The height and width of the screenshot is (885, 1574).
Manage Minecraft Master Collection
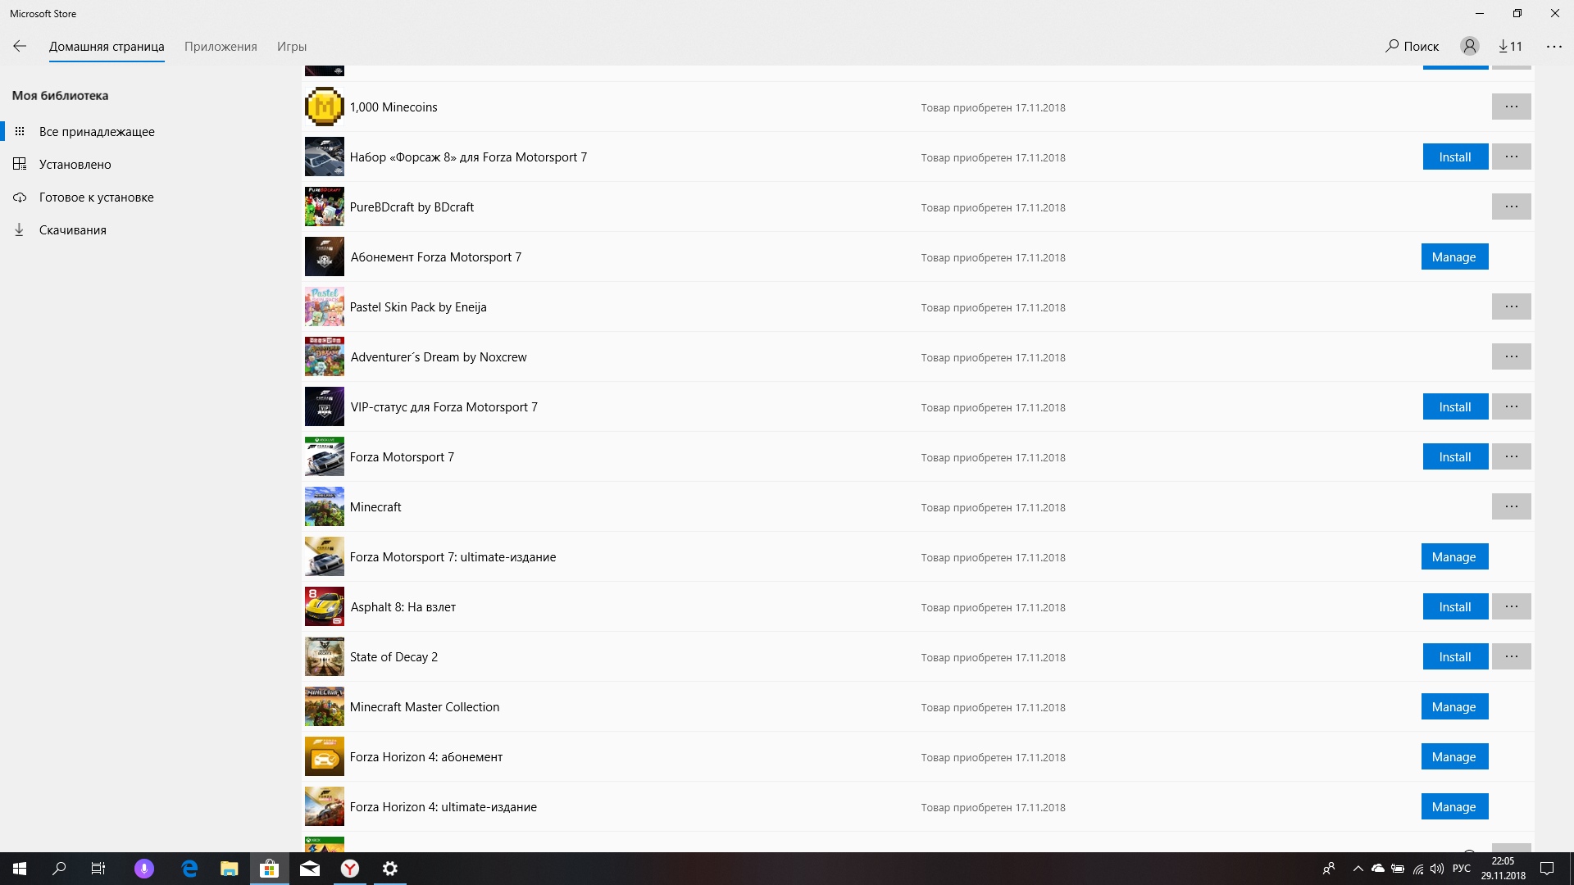click(1454, 707)
